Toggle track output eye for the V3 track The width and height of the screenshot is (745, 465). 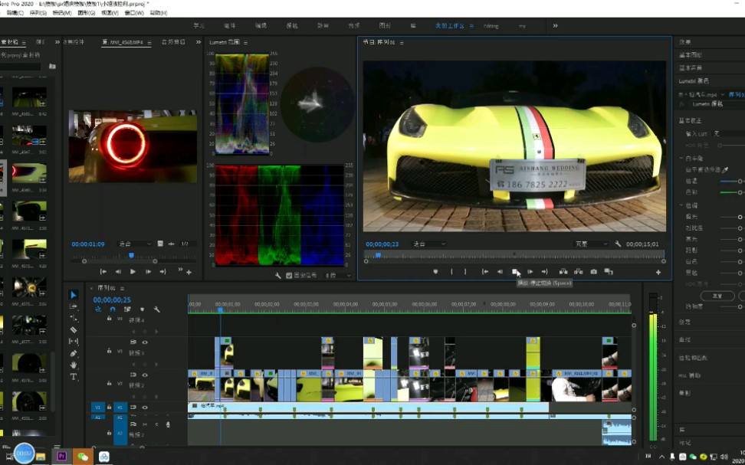pos(145,342)
